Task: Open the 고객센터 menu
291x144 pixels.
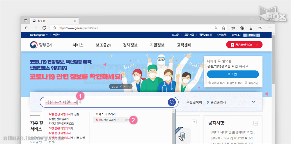Action: point(184,45)
